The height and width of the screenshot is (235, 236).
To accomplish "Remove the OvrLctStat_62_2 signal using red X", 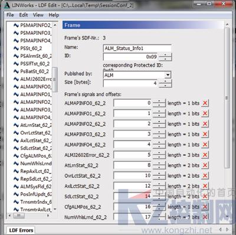I will (205, 175).
